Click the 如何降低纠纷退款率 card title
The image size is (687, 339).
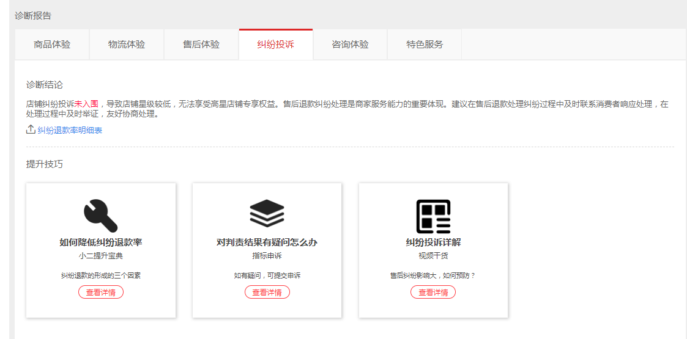(x=101, y=242)
